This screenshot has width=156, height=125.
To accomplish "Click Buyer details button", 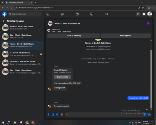I will coord(62,77).
